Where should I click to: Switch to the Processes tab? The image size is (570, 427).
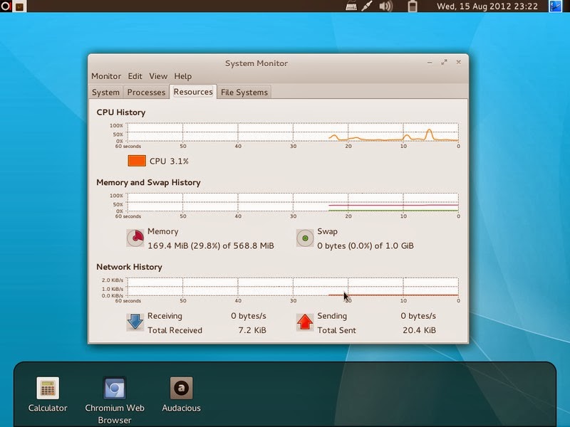(x=146, y=92)
